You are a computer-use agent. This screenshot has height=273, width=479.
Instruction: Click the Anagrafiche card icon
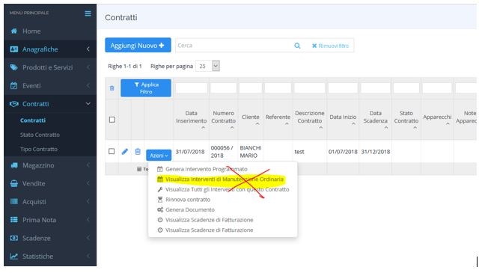point(13,49)
